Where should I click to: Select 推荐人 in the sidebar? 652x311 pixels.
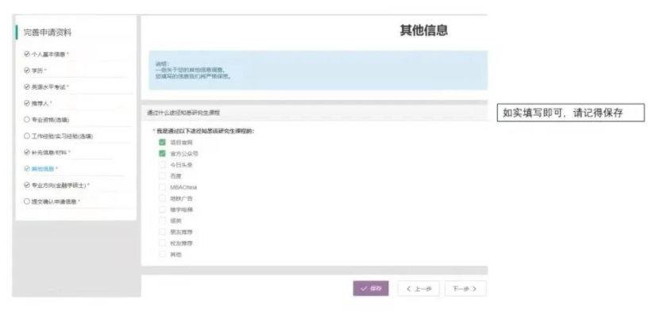coord(38,103)
